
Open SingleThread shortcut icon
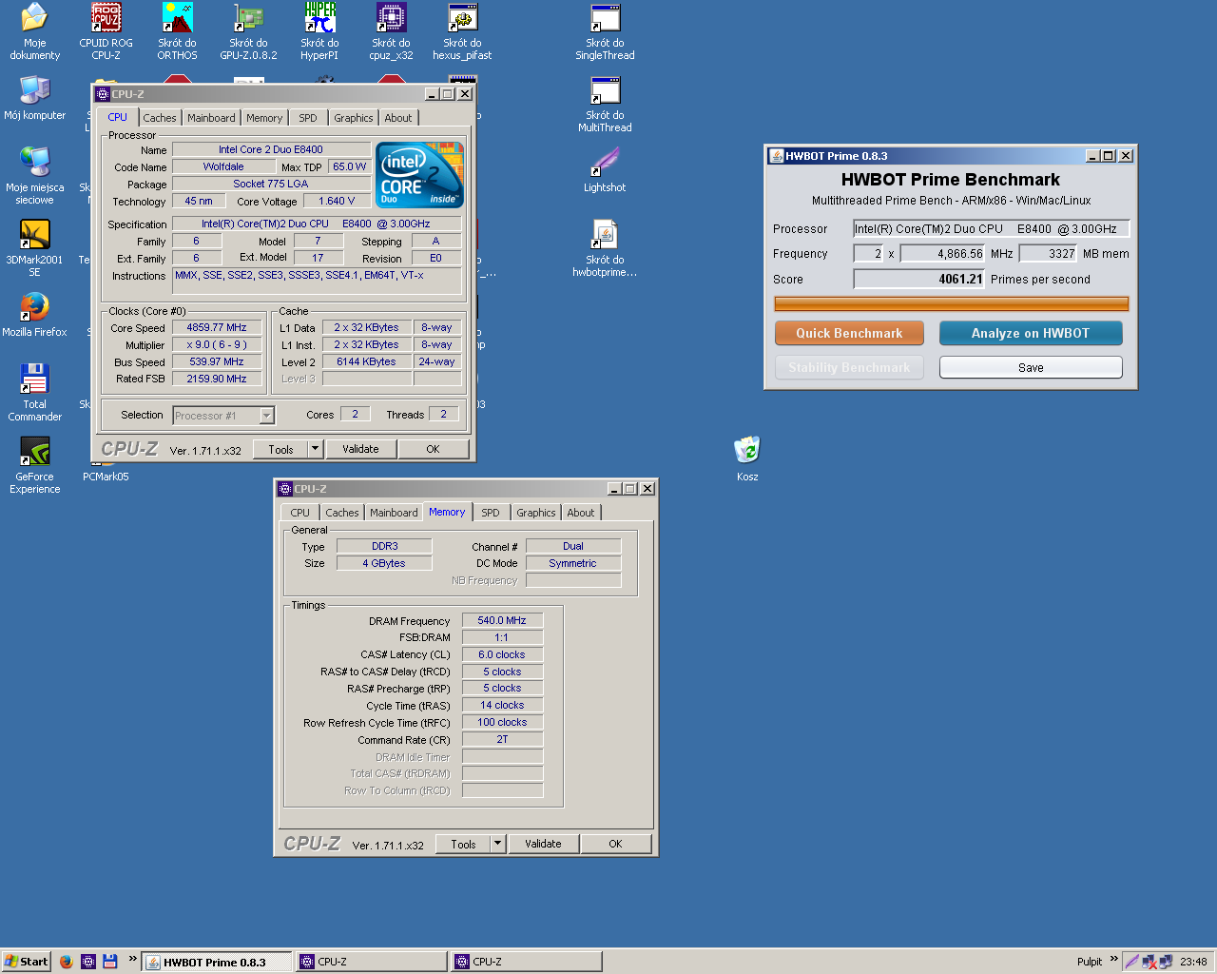[605, 31]
